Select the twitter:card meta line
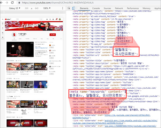This screenshot has height=128, width=161. pyautogui.click(x=93, y=50)
